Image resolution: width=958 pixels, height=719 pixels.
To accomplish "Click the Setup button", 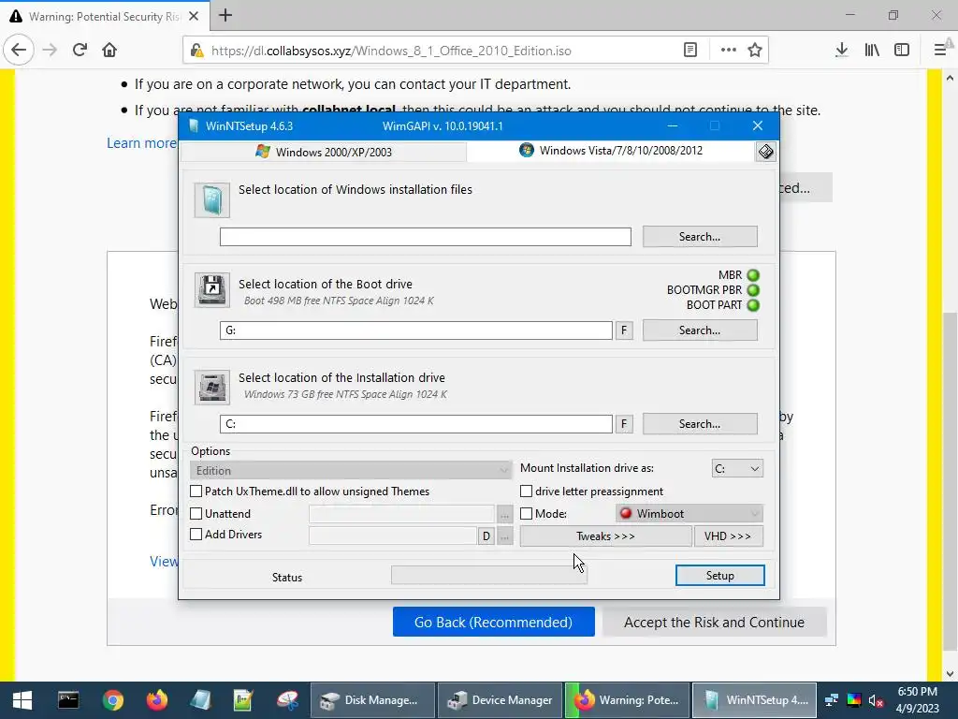I will (x=719, y=576).
